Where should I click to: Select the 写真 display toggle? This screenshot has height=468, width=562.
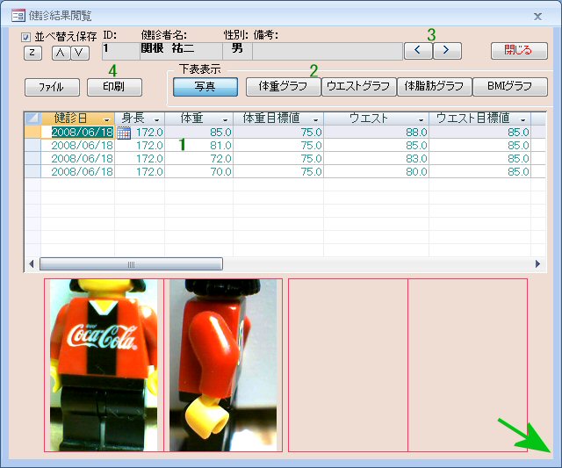coord(205,87)
